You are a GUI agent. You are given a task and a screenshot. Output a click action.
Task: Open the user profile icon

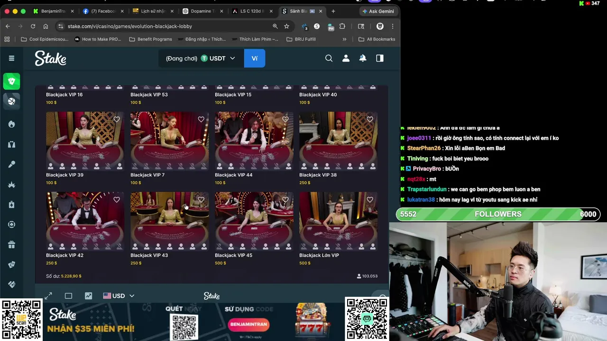[x=346, y=58]
